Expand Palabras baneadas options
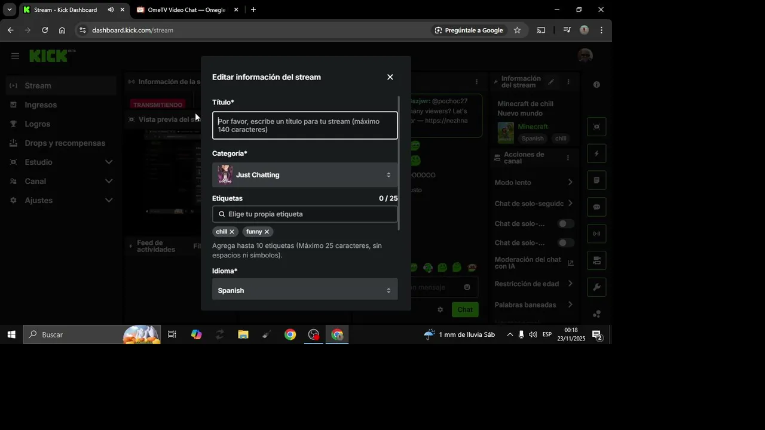Image resolution: width=765 pixels, height=430 pixels. click(570, 305)
